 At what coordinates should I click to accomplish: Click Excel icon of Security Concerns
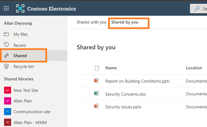(97, 93)
